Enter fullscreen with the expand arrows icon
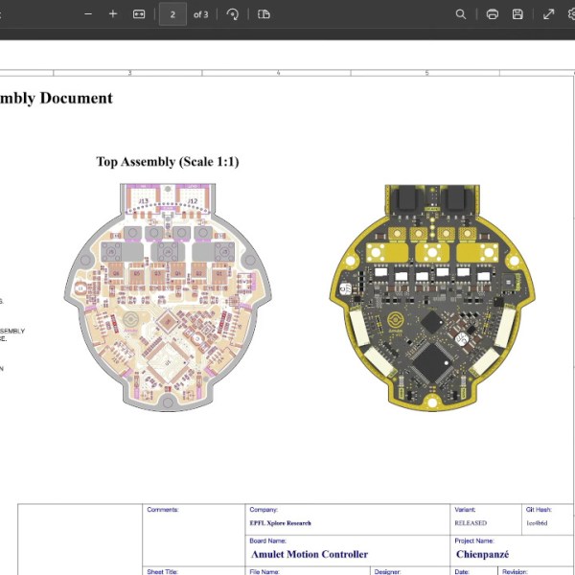This screenshot has height=575, width=575. click(x=549, y=14)
